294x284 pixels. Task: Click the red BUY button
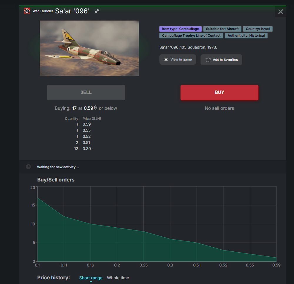pos(219,93)
